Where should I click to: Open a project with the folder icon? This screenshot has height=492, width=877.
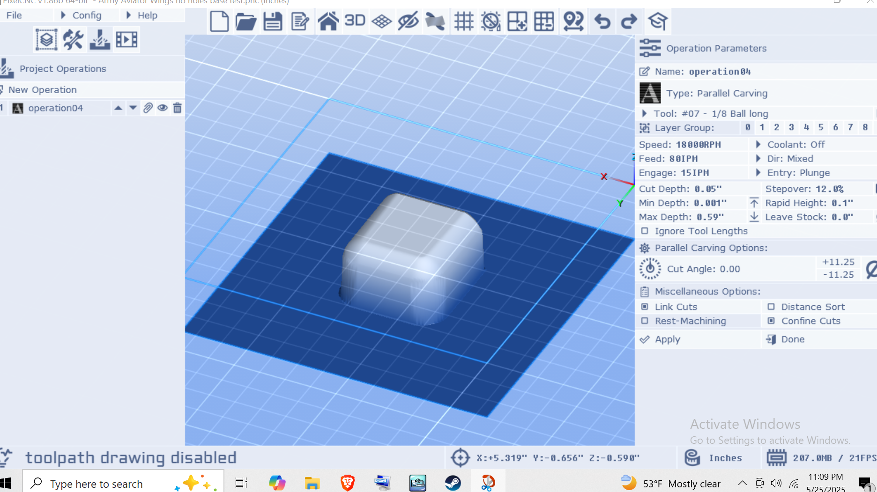tap(245, 22)
